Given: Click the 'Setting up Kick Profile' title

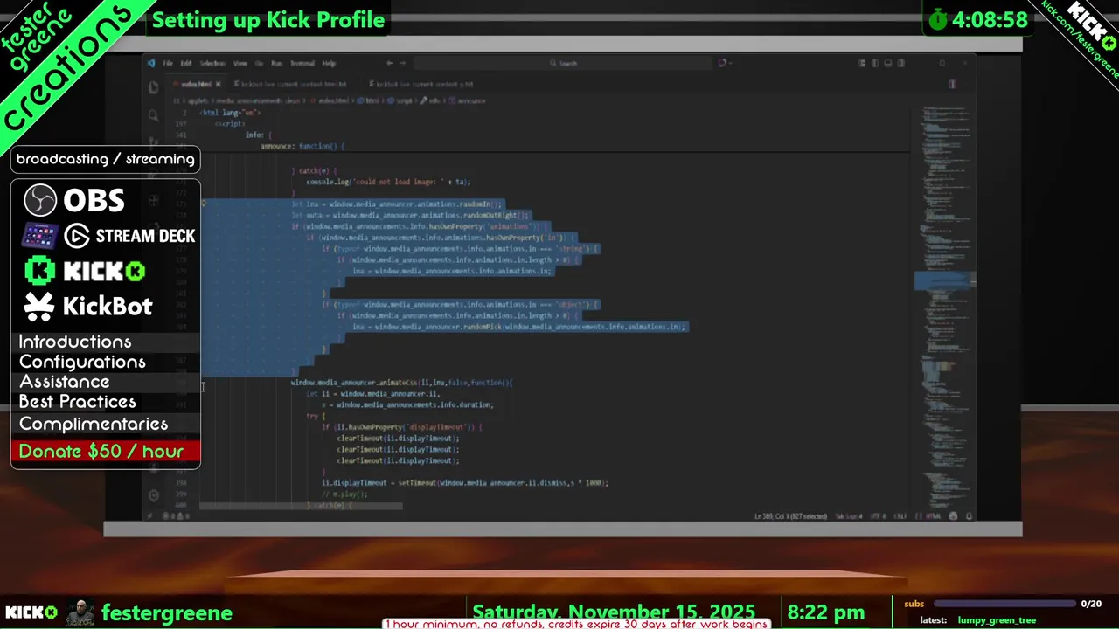Looking at the screenshot, I should (268, 20).
